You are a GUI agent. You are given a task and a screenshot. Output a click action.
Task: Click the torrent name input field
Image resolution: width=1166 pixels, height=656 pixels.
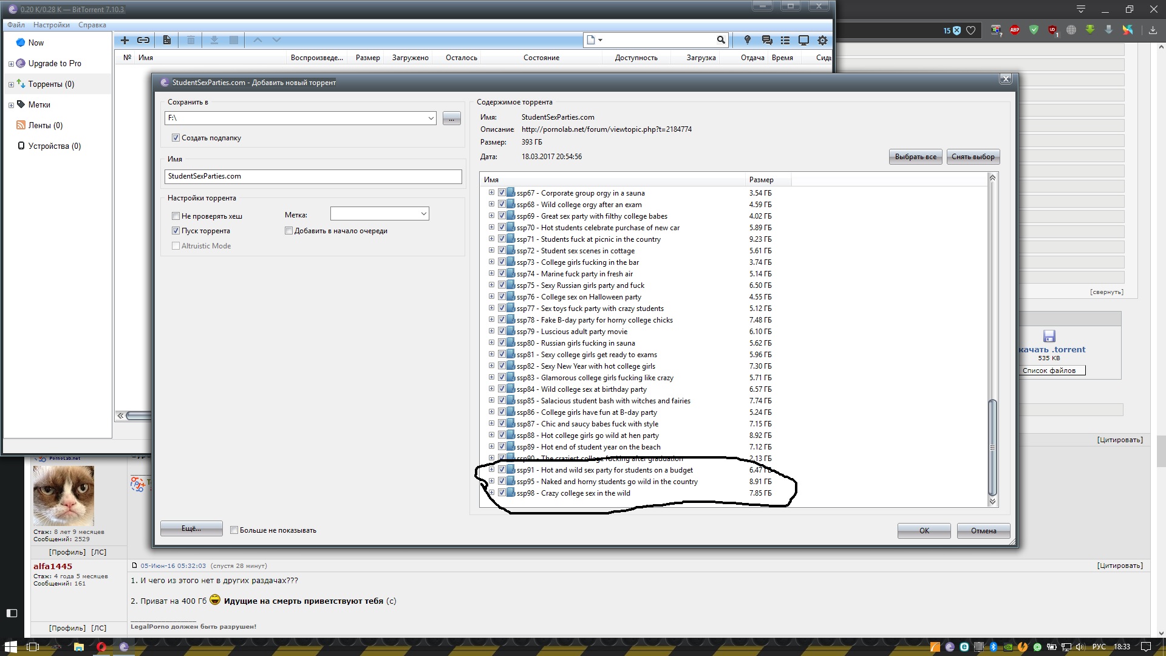pyautogui.click(x=313, y=176)
